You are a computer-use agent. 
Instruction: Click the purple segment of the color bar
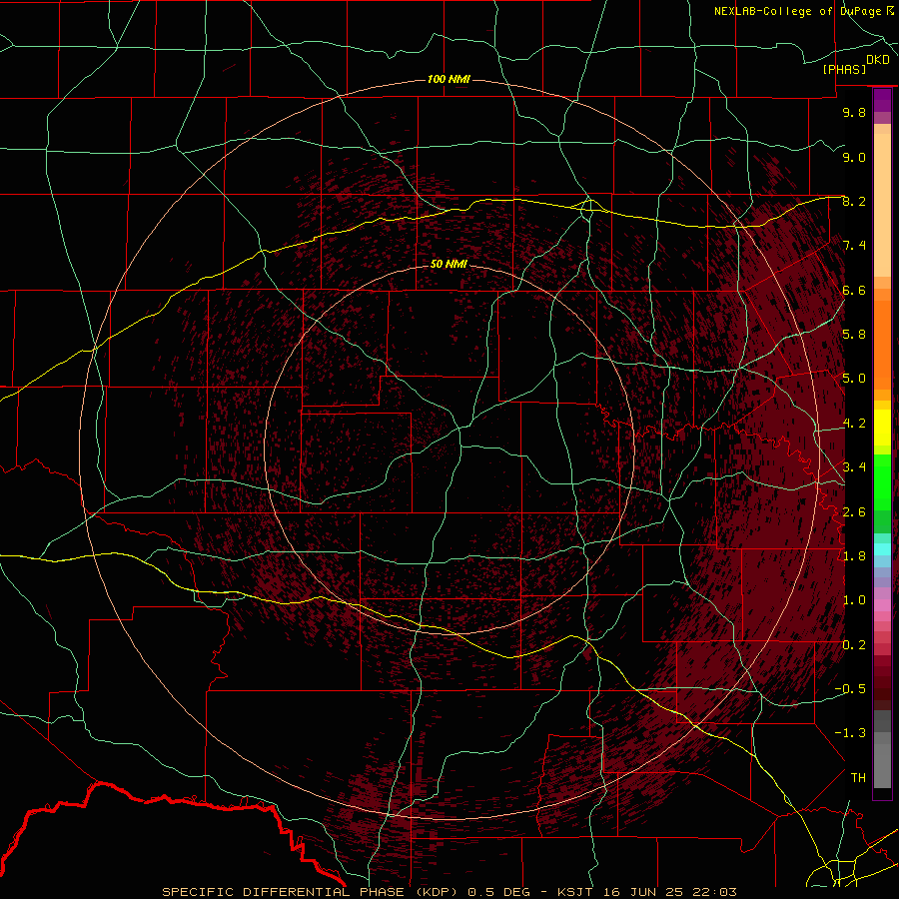[x=882, y=100]
